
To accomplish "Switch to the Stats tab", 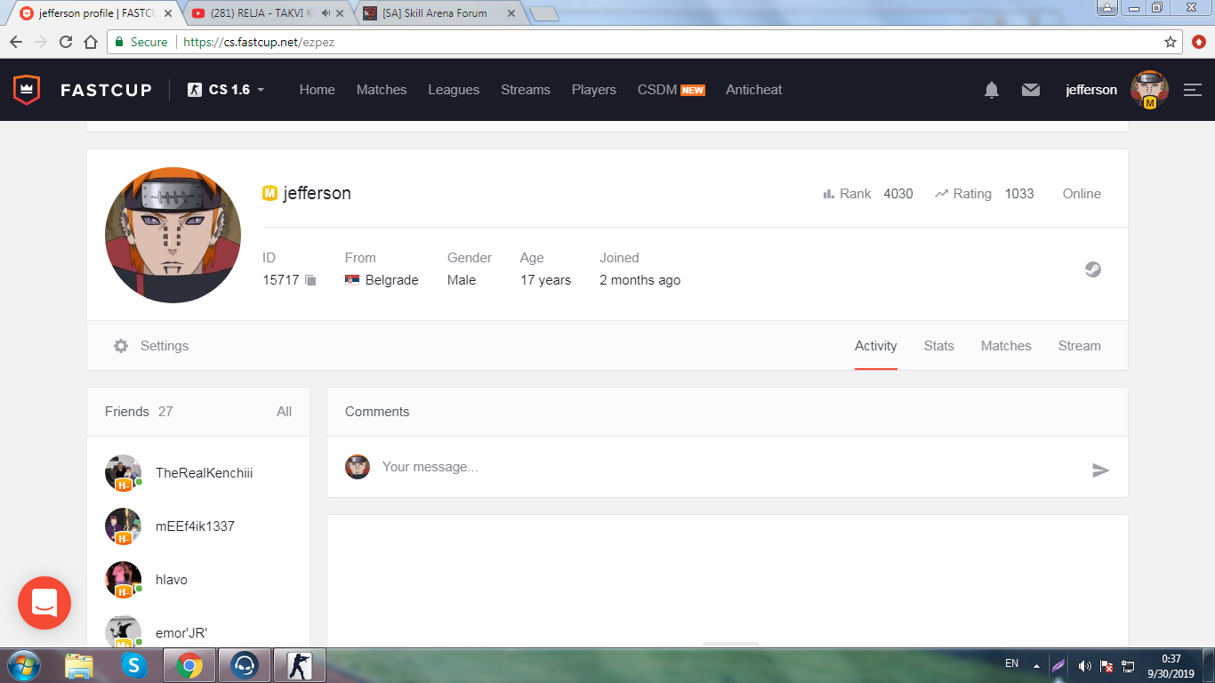I will (938, 346).
